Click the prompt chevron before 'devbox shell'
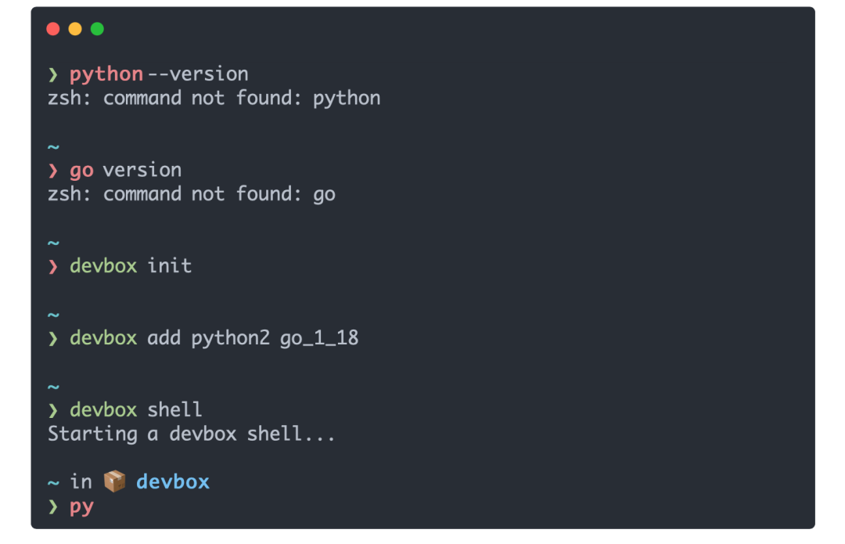The width and height of the screenshot is (845, 544). 53,410
